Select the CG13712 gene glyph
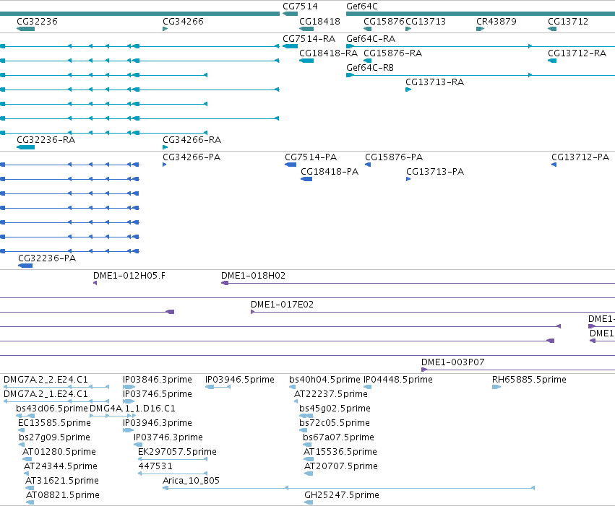 [552, 29]
